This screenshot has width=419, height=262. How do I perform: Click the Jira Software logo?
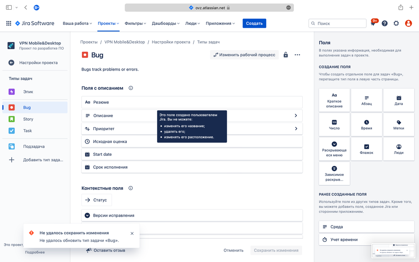[x=35, y=23]
